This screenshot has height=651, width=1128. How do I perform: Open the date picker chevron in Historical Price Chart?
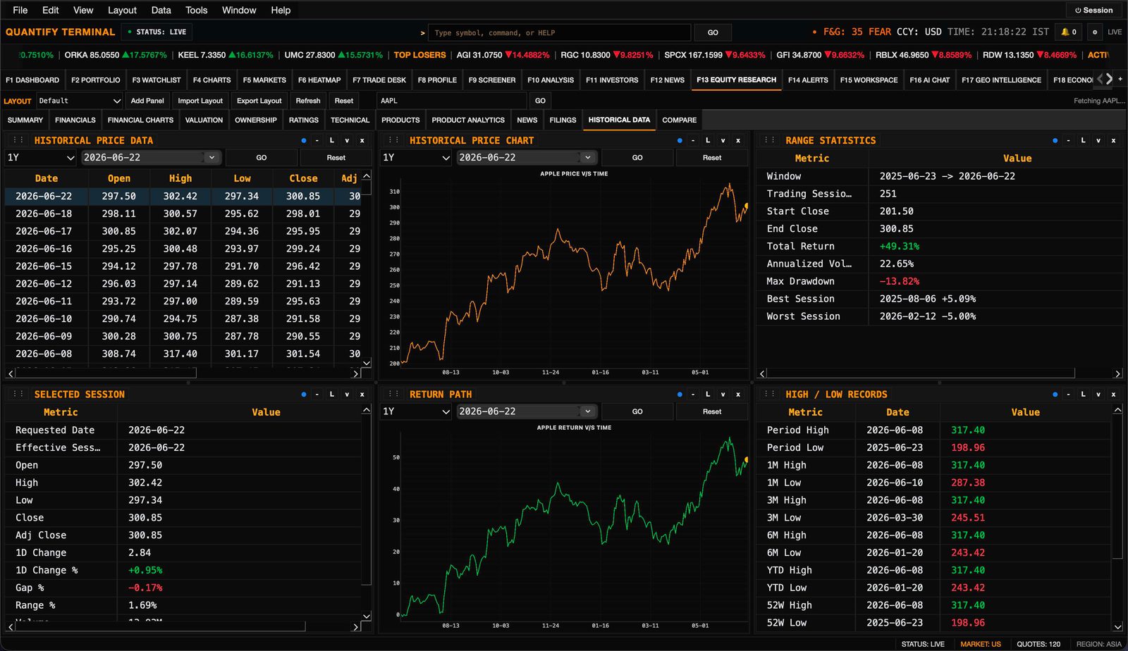587,158
